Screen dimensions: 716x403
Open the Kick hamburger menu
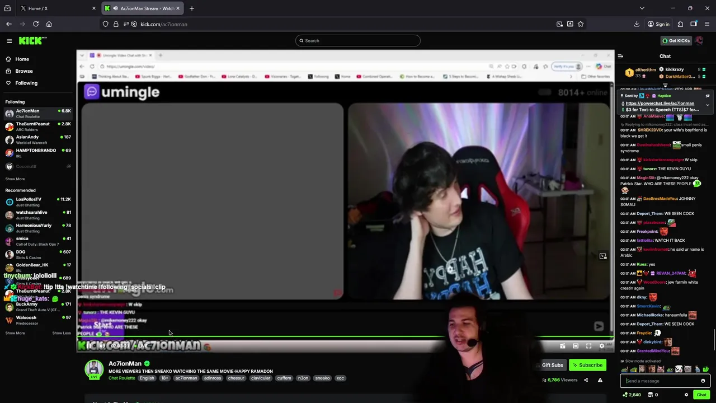[x=9, y=41]
